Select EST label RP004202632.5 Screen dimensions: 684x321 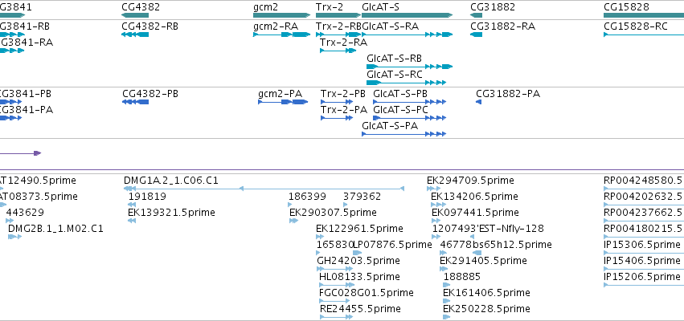(644, 197)
